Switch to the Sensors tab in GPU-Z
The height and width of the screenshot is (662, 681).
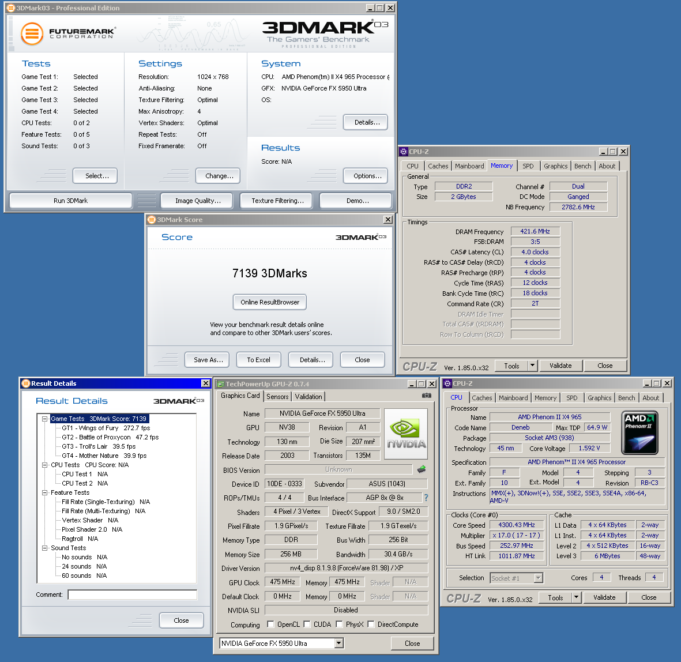(x=277, y=397)
